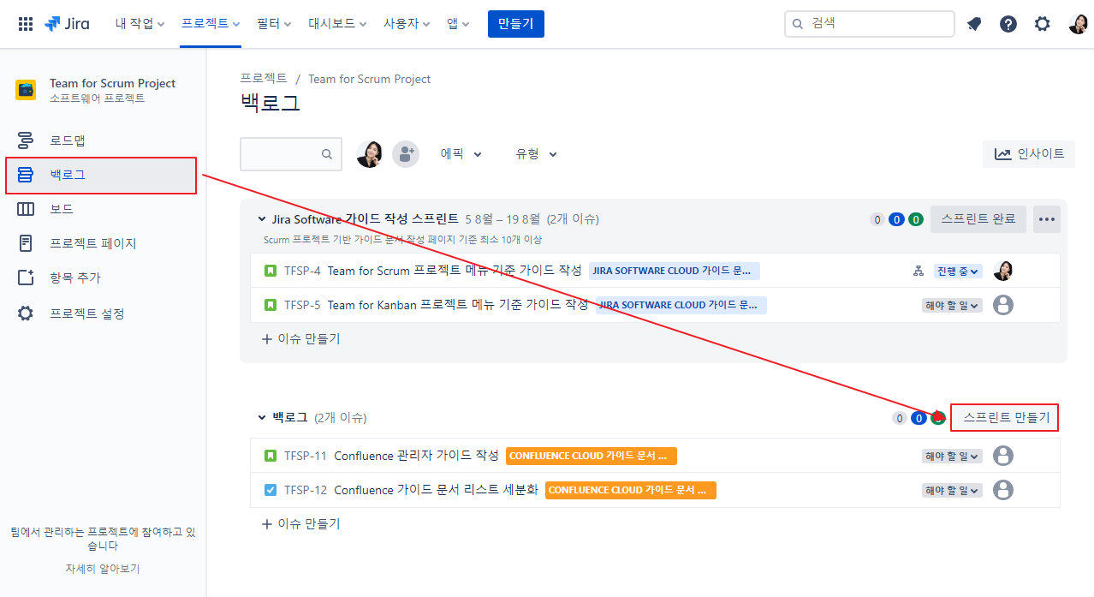The image size is (1094, 597).
Task: Open issue key TFSP-12
Action: (306, 490)
